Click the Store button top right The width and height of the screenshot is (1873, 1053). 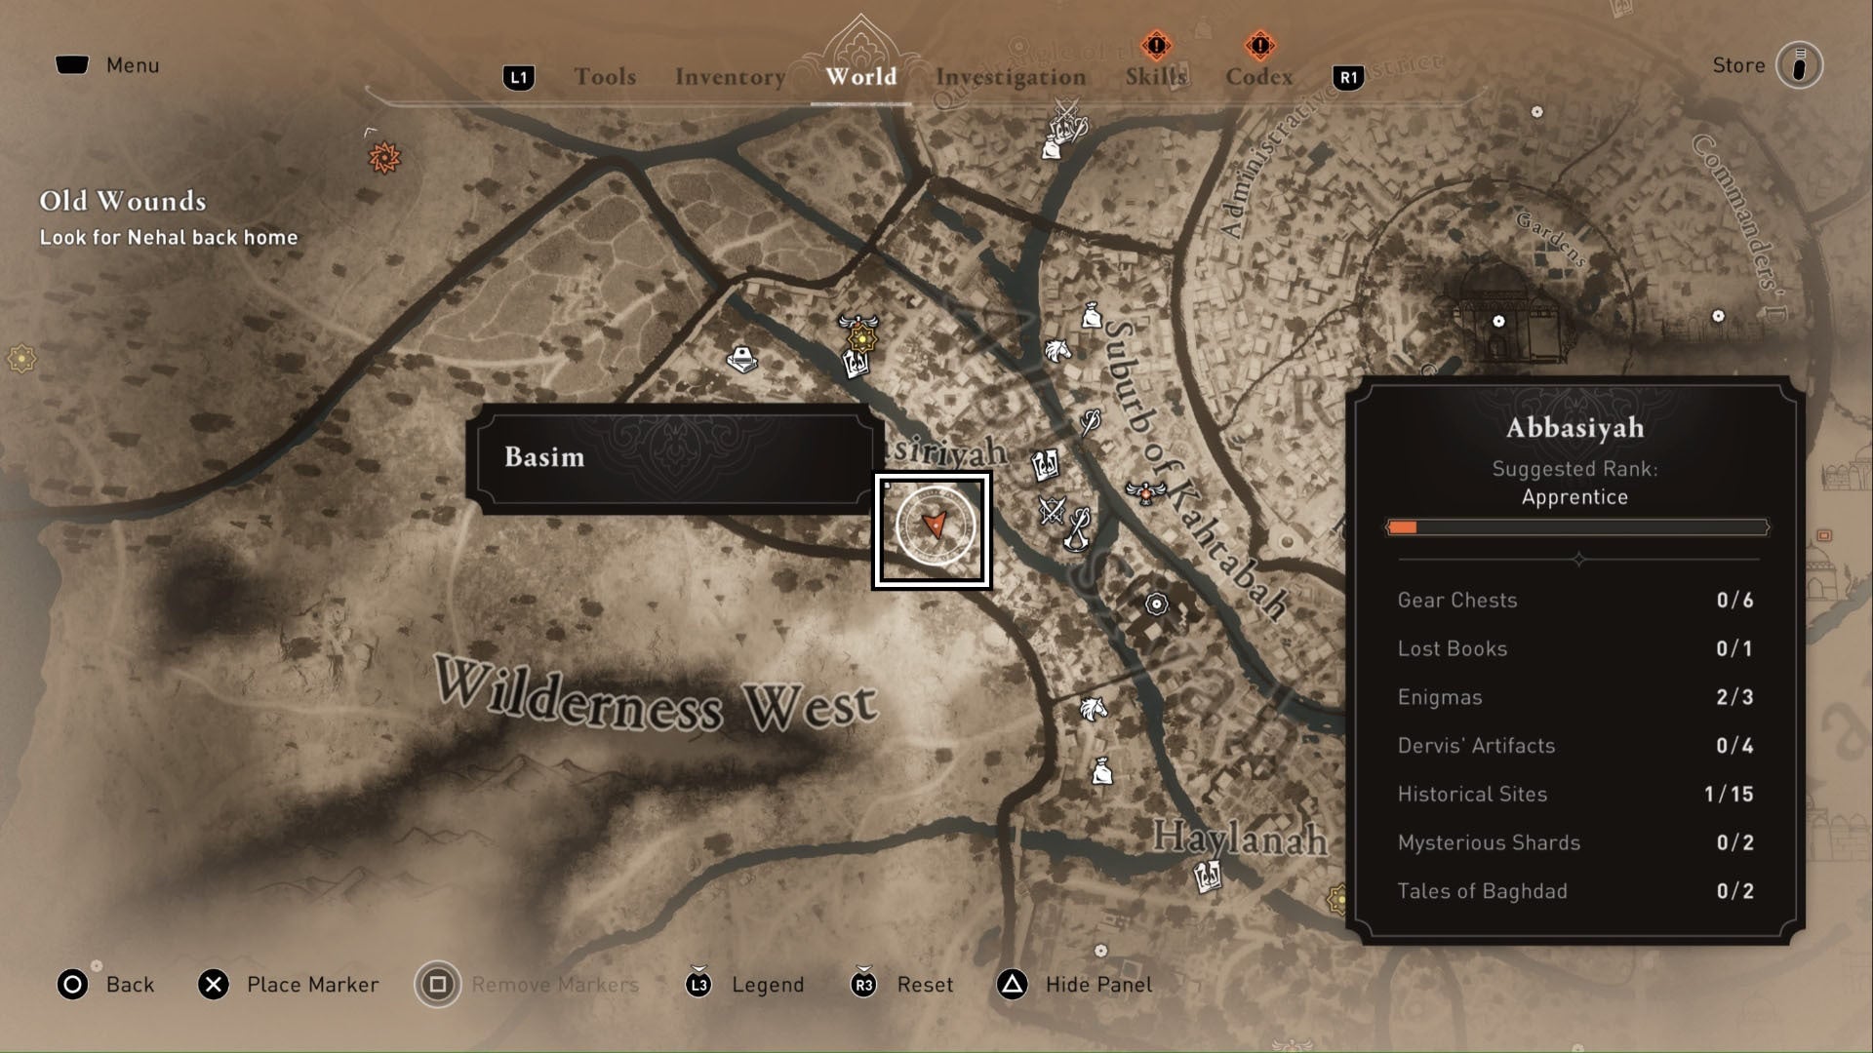pos(1763,64)
